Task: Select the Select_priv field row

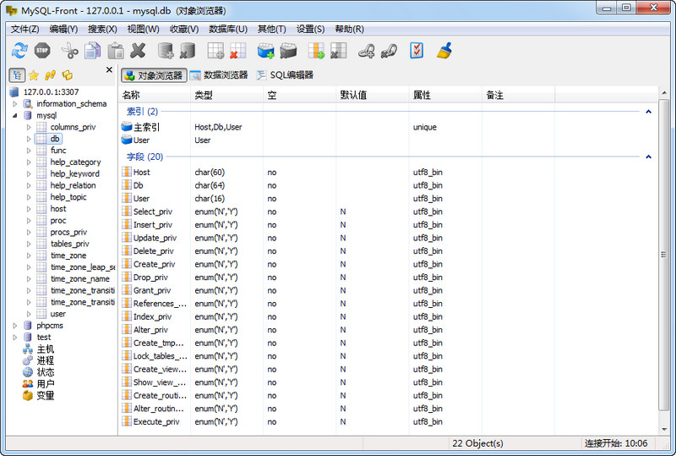Action: [388, 212]
